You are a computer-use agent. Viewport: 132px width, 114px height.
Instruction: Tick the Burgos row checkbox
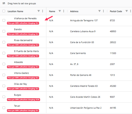(4, 97)
